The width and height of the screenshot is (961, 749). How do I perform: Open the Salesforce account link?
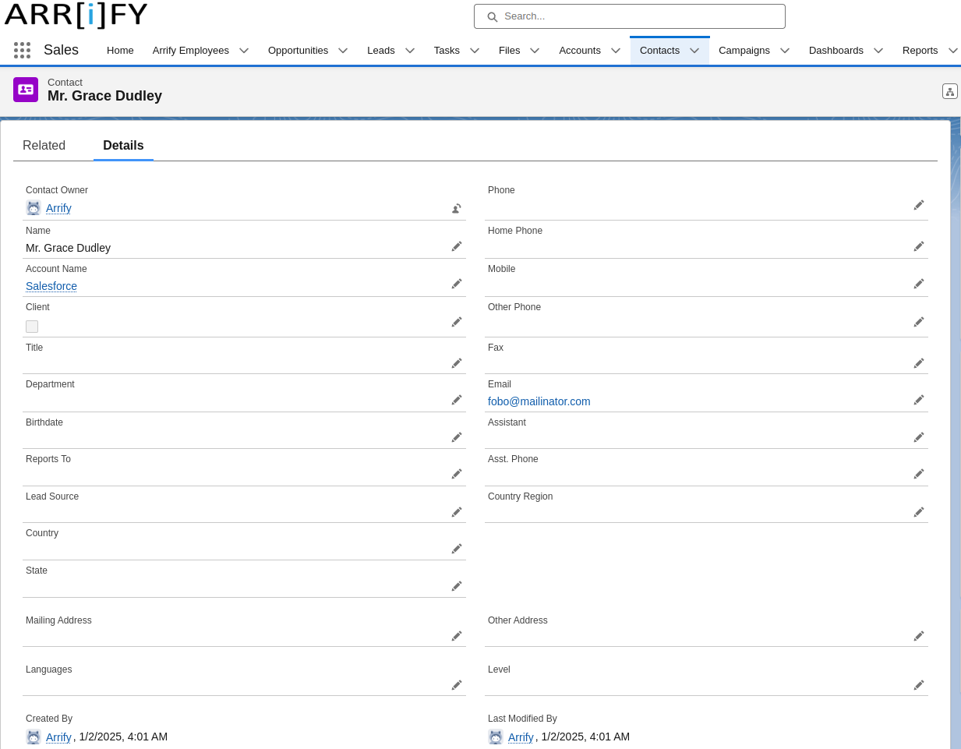51,286
